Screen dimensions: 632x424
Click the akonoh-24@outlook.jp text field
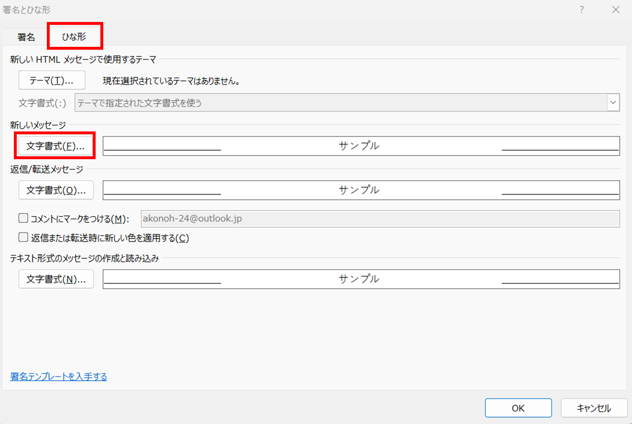[380, 219]
